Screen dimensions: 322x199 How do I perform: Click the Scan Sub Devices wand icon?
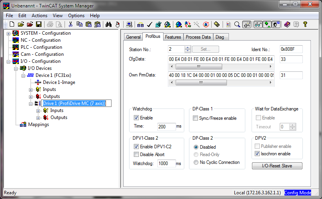tap(196, 24)
